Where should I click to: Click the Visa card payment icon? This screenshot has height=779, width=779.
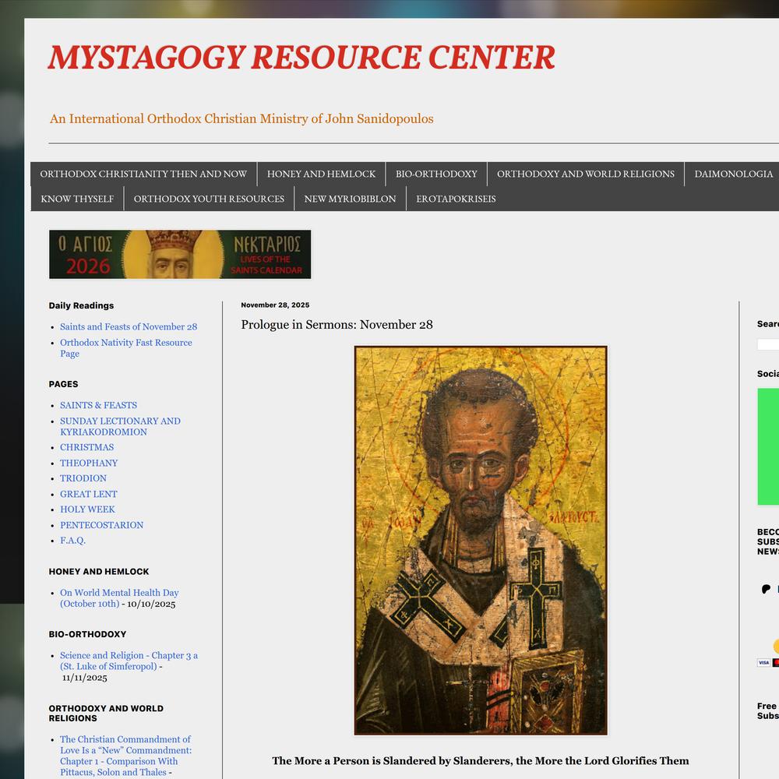pyautogui.click(x=763, y=663)
